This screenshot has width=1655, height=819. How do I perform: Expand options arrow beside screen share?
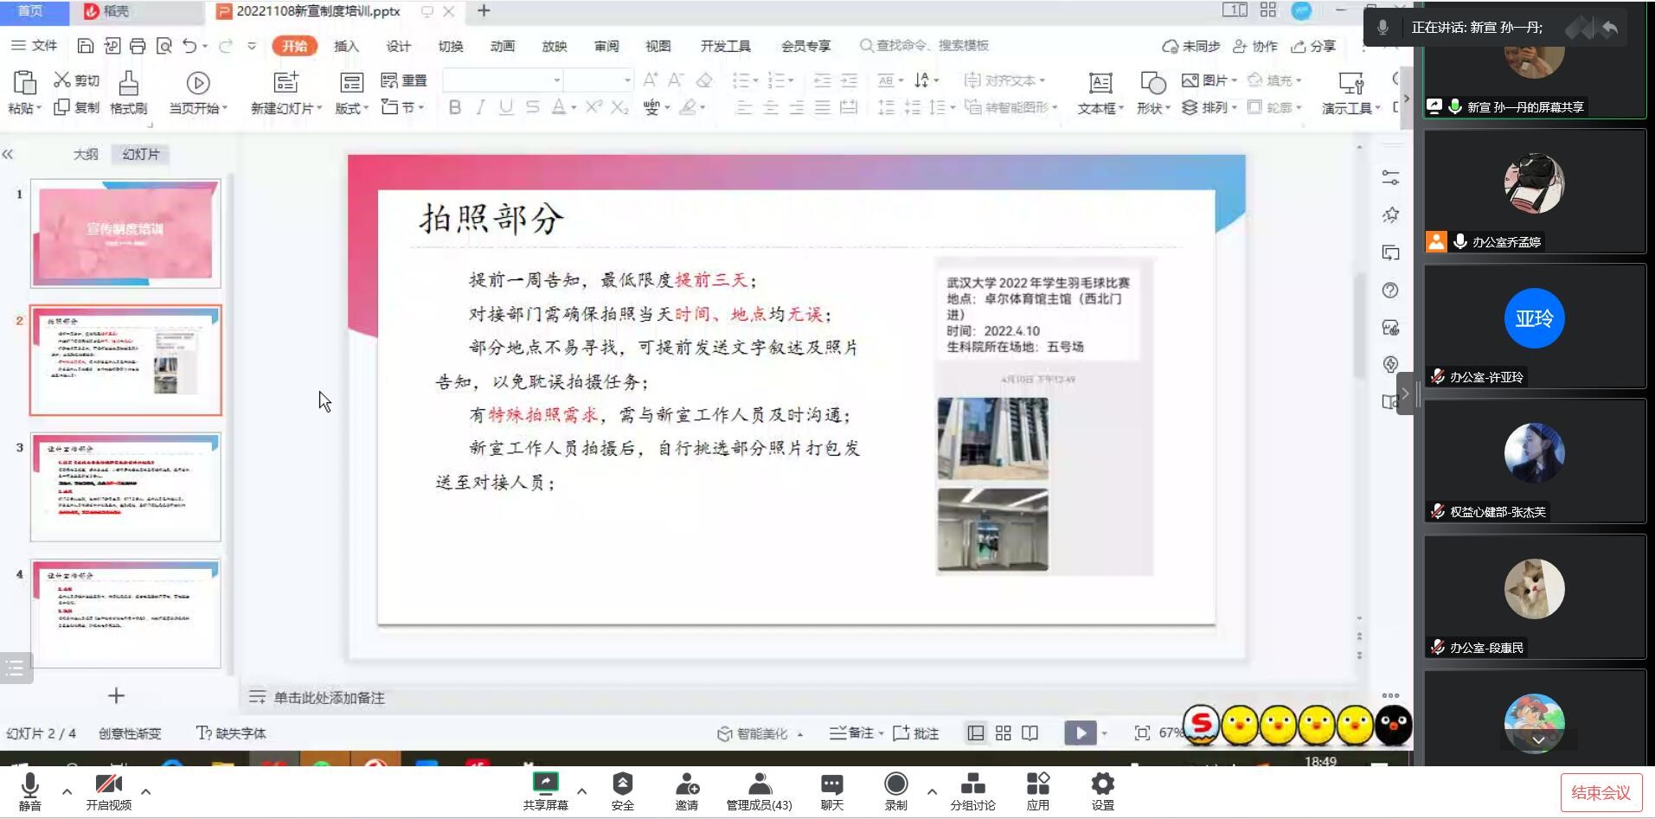click(581, 791)
